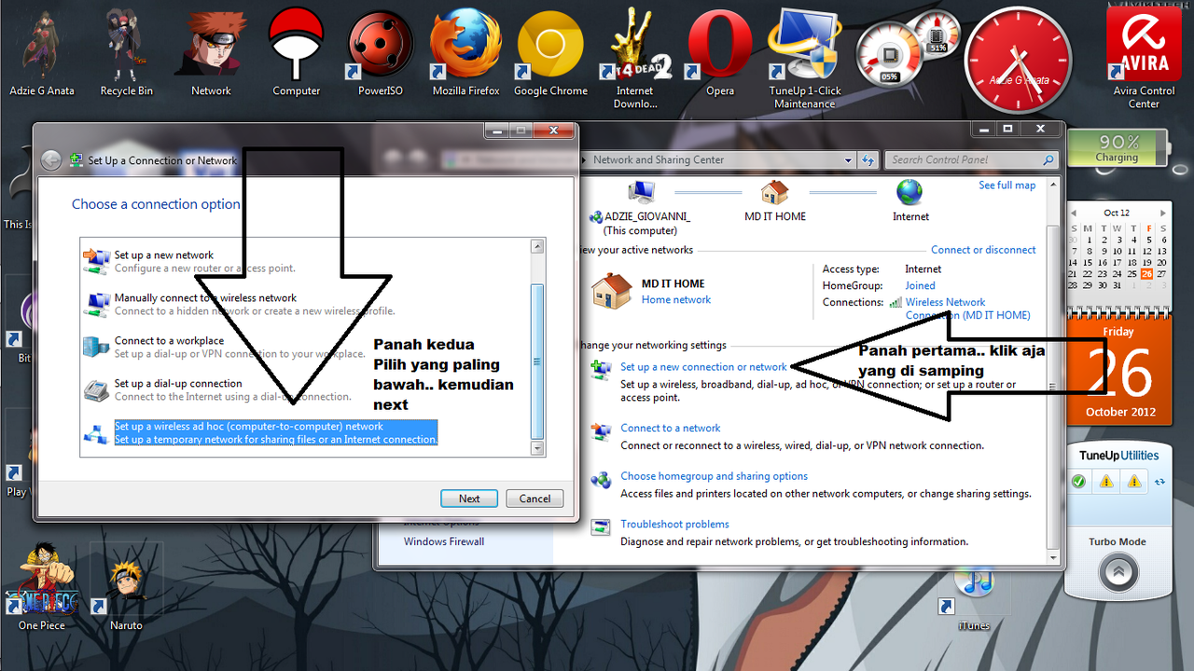
Task: Open the Home network link
Action: tap(676, 300)
